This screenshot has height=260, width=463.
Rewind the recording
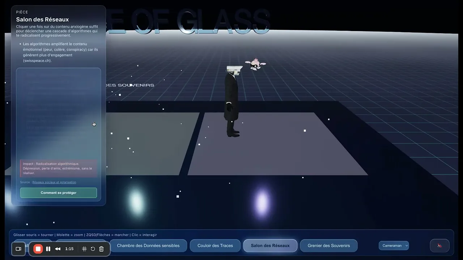pos(58,249)
